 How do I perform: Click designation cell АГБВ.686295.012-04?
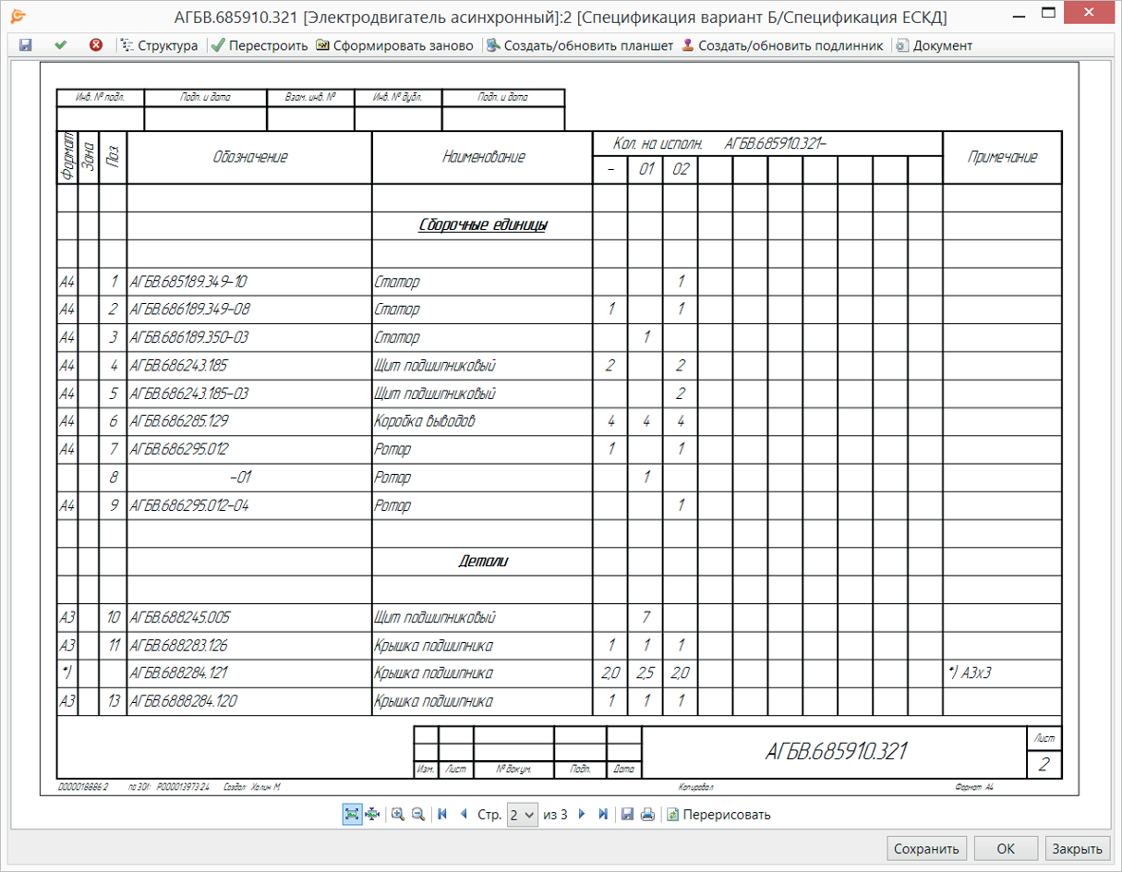click(x=249, y=505)
